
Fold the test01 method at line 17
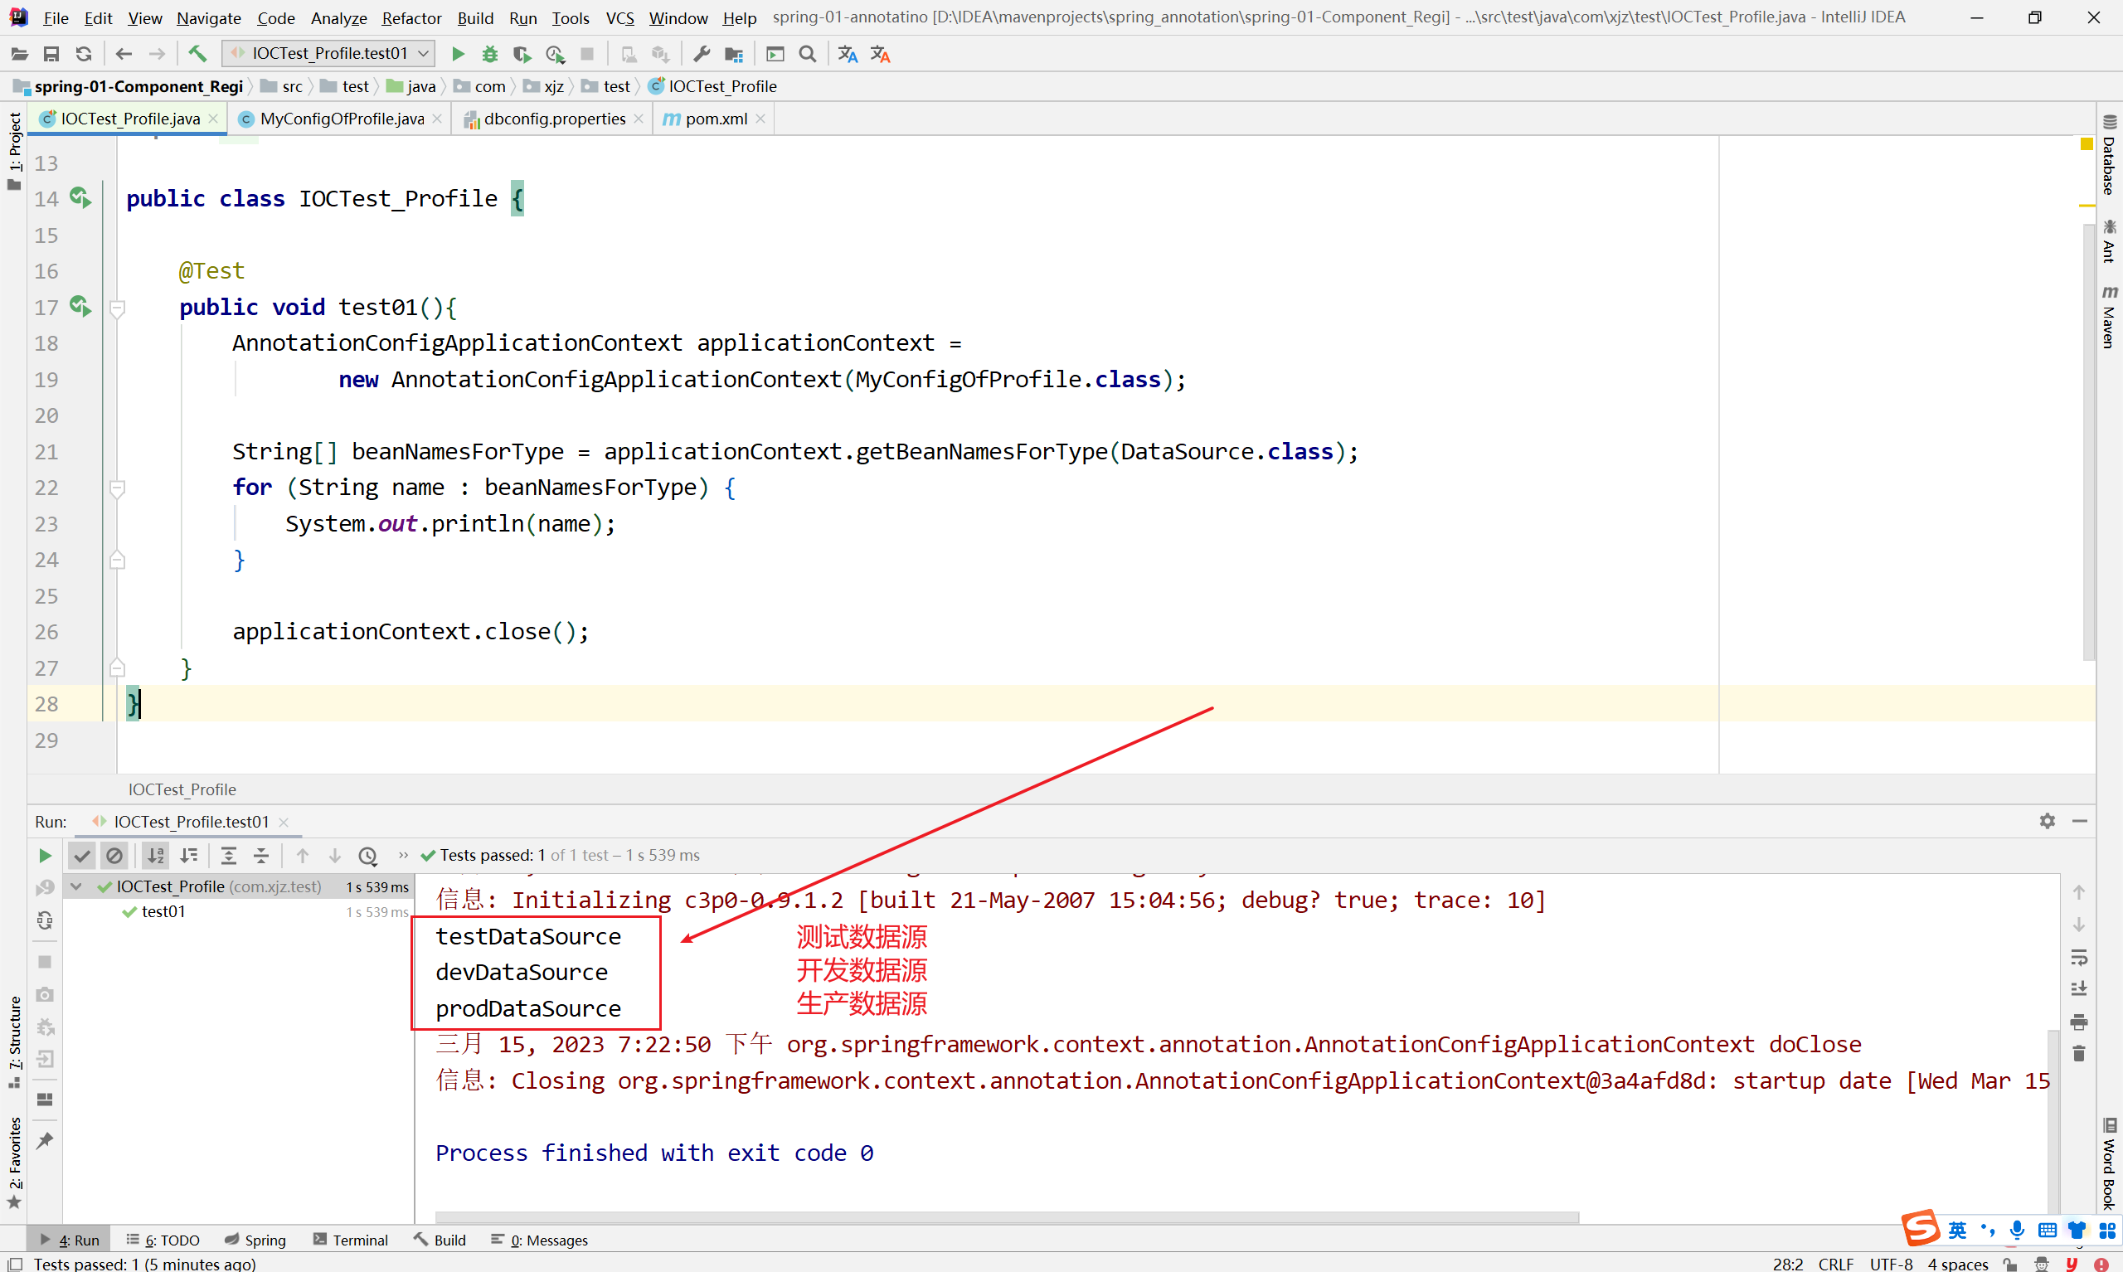[x=118, y=308]
